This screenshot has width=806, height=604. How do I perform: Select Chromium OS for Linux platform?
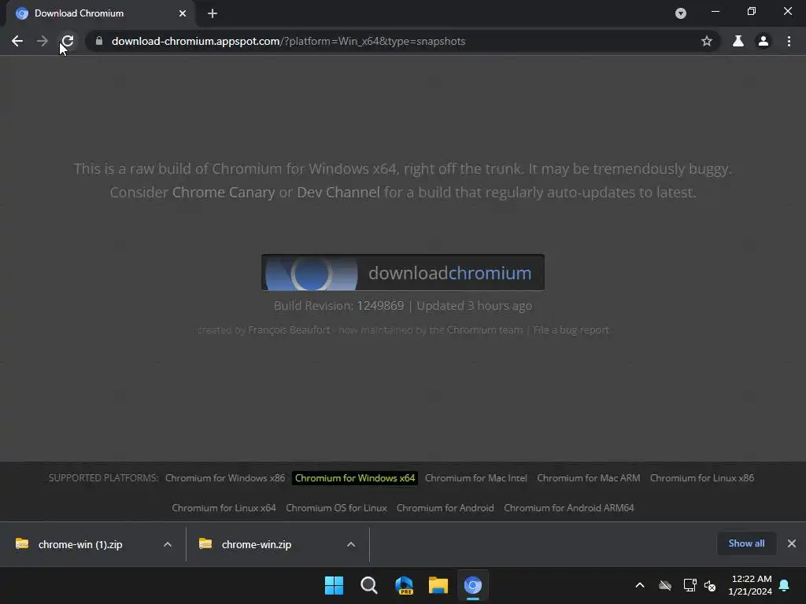coord(336,507)
